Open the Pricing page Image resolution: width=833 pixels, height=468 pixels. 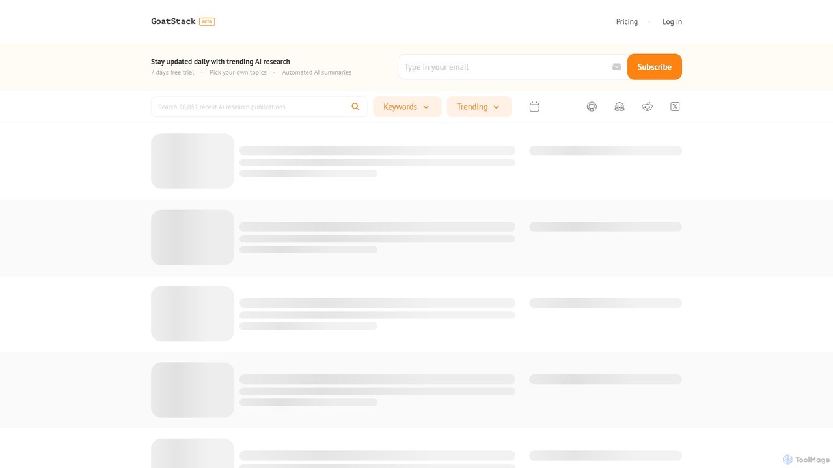[x=627, y=21]
